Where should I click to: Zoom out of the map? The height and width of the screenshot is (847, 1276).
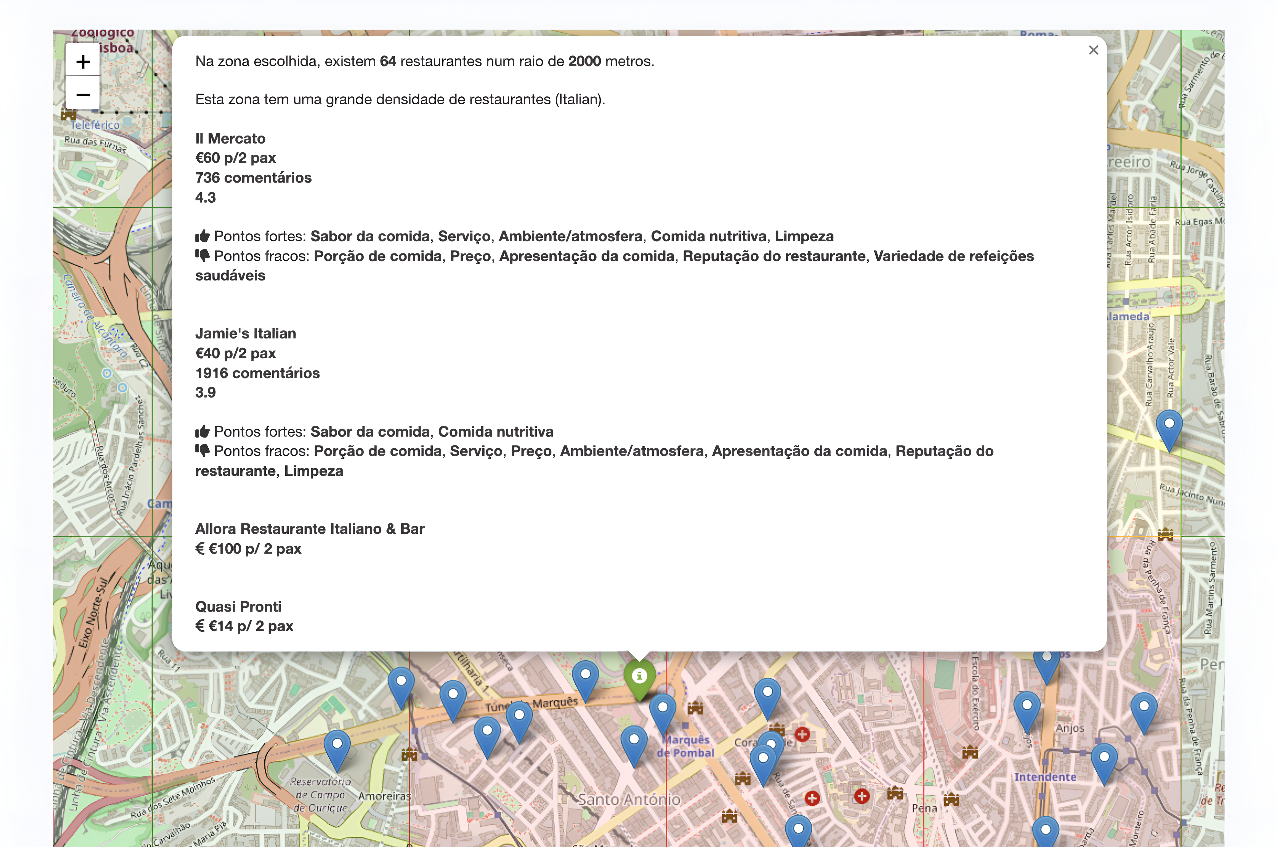point(83,95)
